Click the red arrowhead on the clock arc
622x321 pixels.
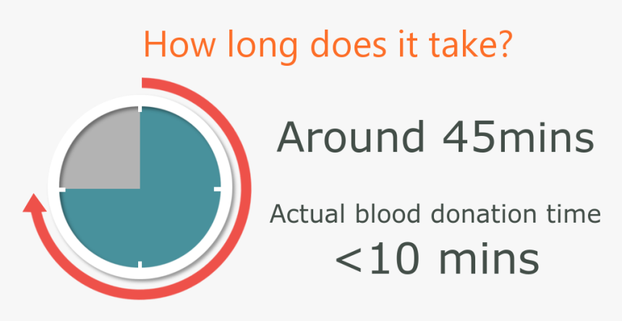click(x=35, y=203)
